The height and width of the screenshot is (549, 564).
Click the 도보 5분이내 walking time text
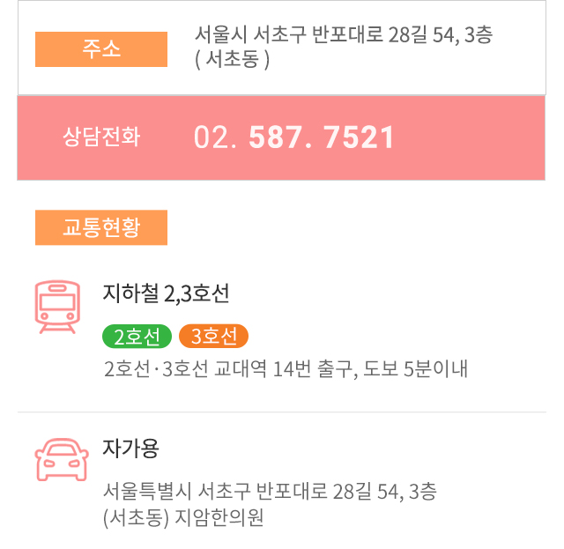415,368
